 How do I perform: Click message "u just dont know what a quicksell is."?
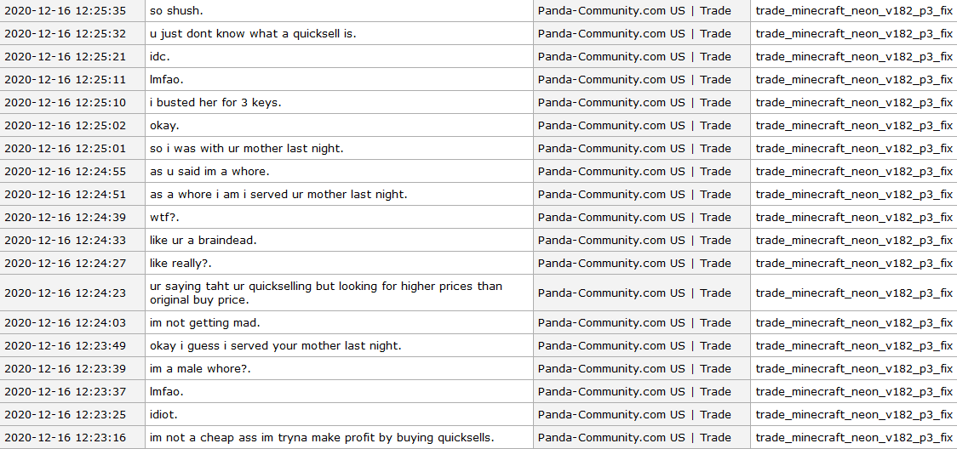click(253, 34)
